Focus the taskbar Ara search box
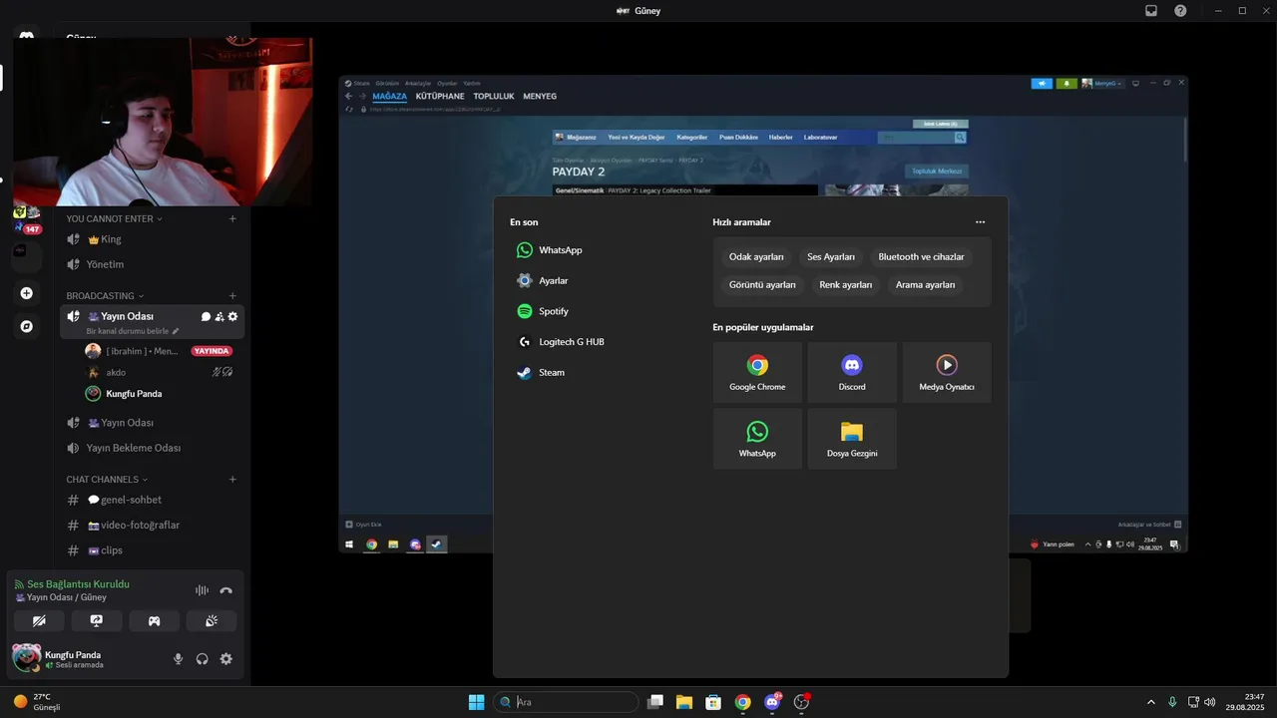This screenshot has height=718, width=1277. [x=566, y=702]
